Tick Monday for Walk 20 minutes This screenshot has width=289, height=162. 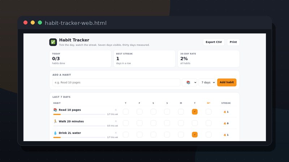pos(181,123)
